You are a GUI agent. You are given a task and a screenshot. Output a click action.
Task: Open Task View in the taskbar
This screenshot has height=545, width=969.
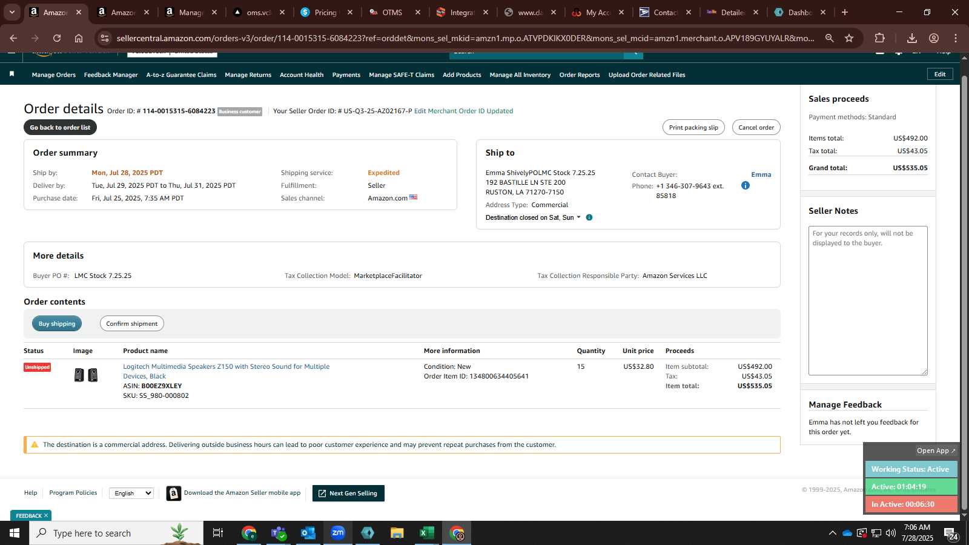[218, 533]
